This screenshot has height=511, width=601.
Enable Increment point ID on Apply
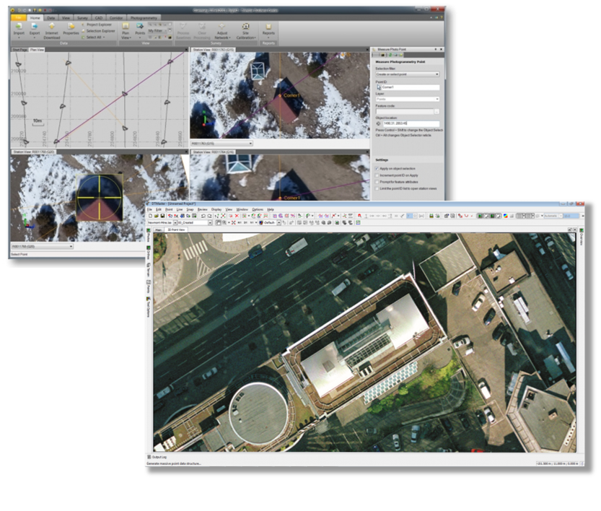click(377, 175)
